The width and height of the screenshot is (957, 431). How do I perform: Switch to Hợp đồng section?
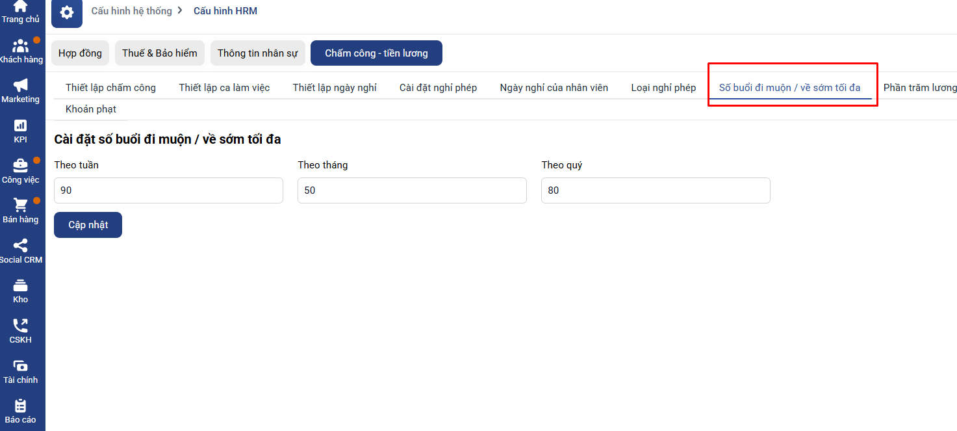pyautogui.click(x=80, y=53)
